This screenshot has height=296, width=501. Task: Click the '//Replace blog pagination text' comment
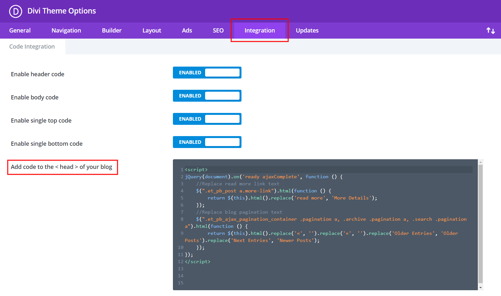click(239, 212)
